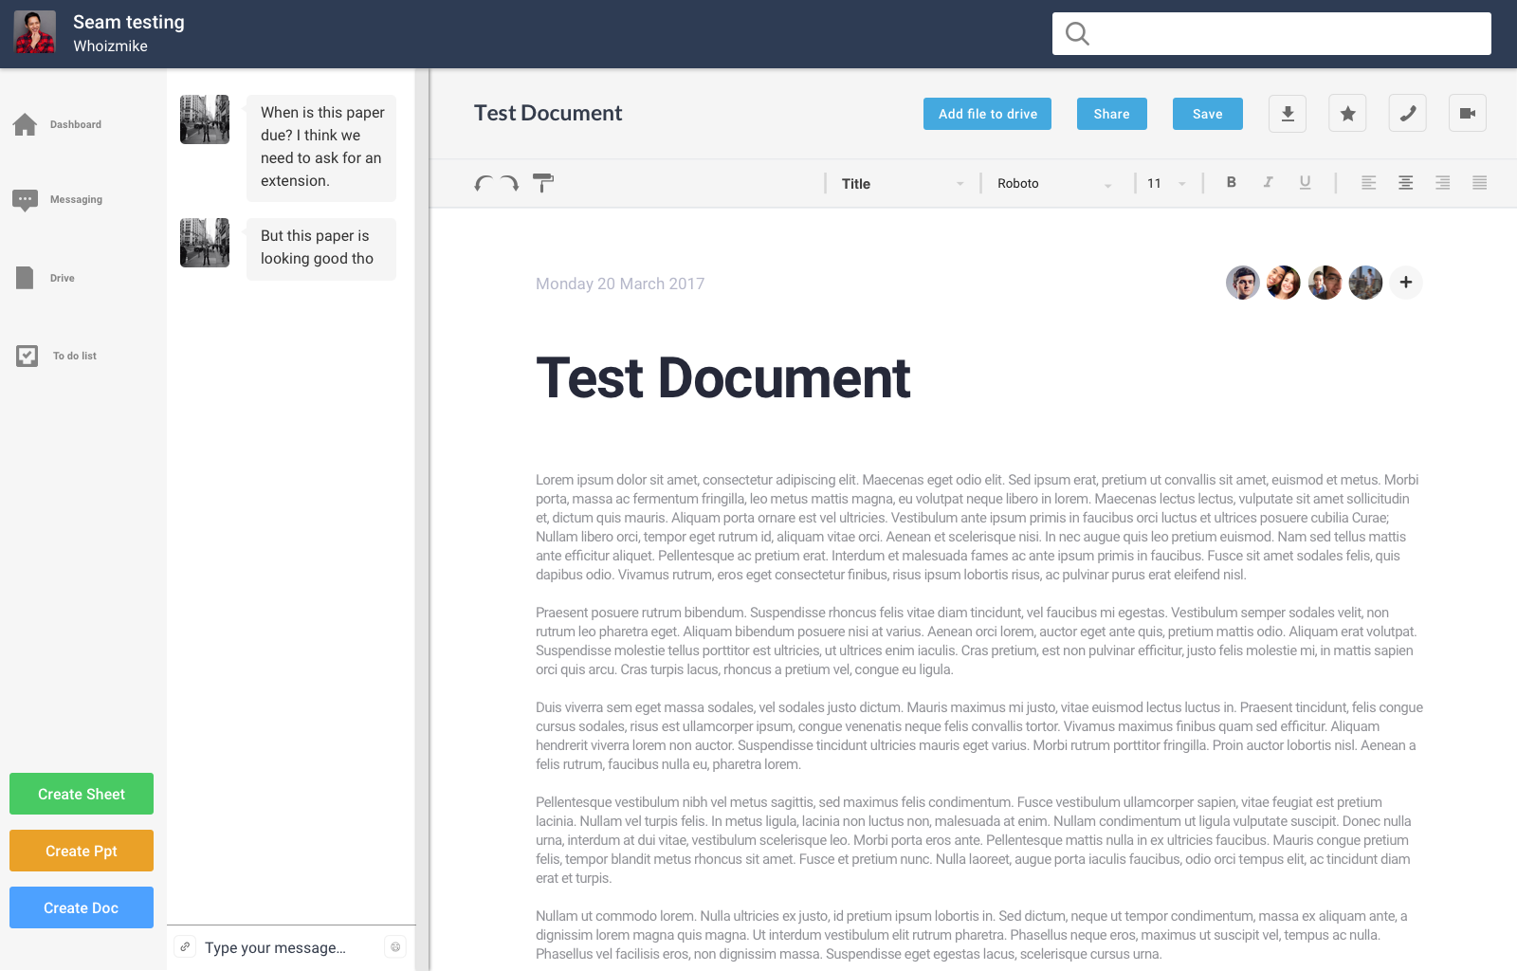The height and width of the screenshot is (971, 1517).
Task: Click the search magnifier icon
Action: click(1077, 34)
